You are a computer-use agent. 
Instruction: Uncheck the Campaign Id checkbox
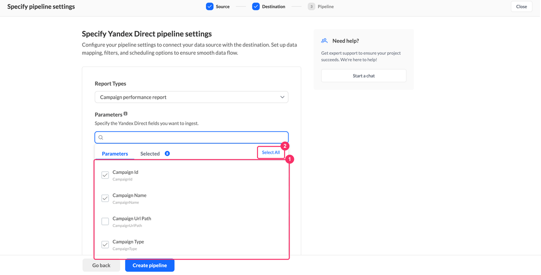(105, 175)
